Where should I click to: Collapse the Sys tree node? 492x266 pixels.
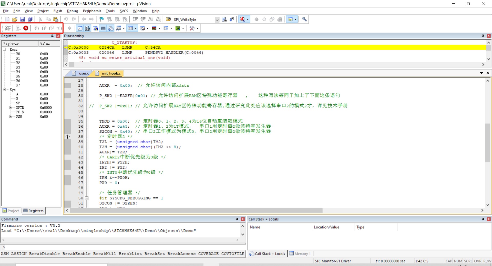[4, 90]
